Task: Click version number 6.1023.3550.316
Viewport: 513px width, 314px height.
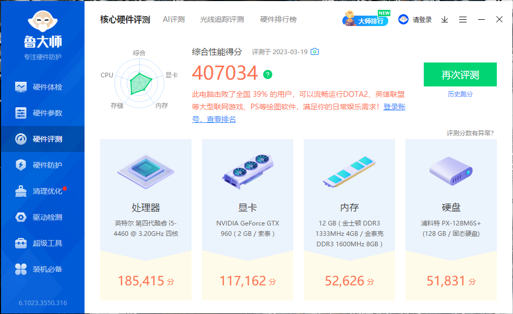Action: [x=43, y=303]
